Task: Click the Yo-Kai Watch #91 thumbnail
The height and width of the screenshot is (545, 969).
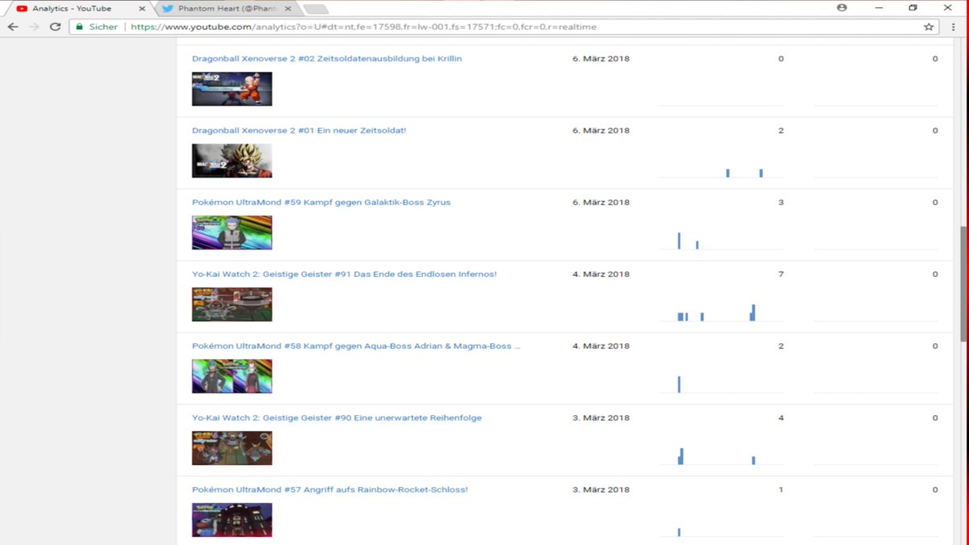Action: [x=232, y=304]
